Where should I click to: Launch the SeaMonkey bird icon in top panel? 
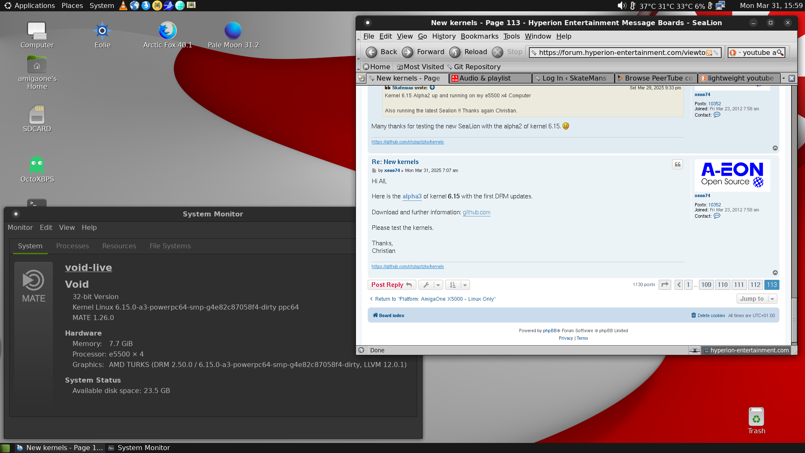tap(169, 5)
